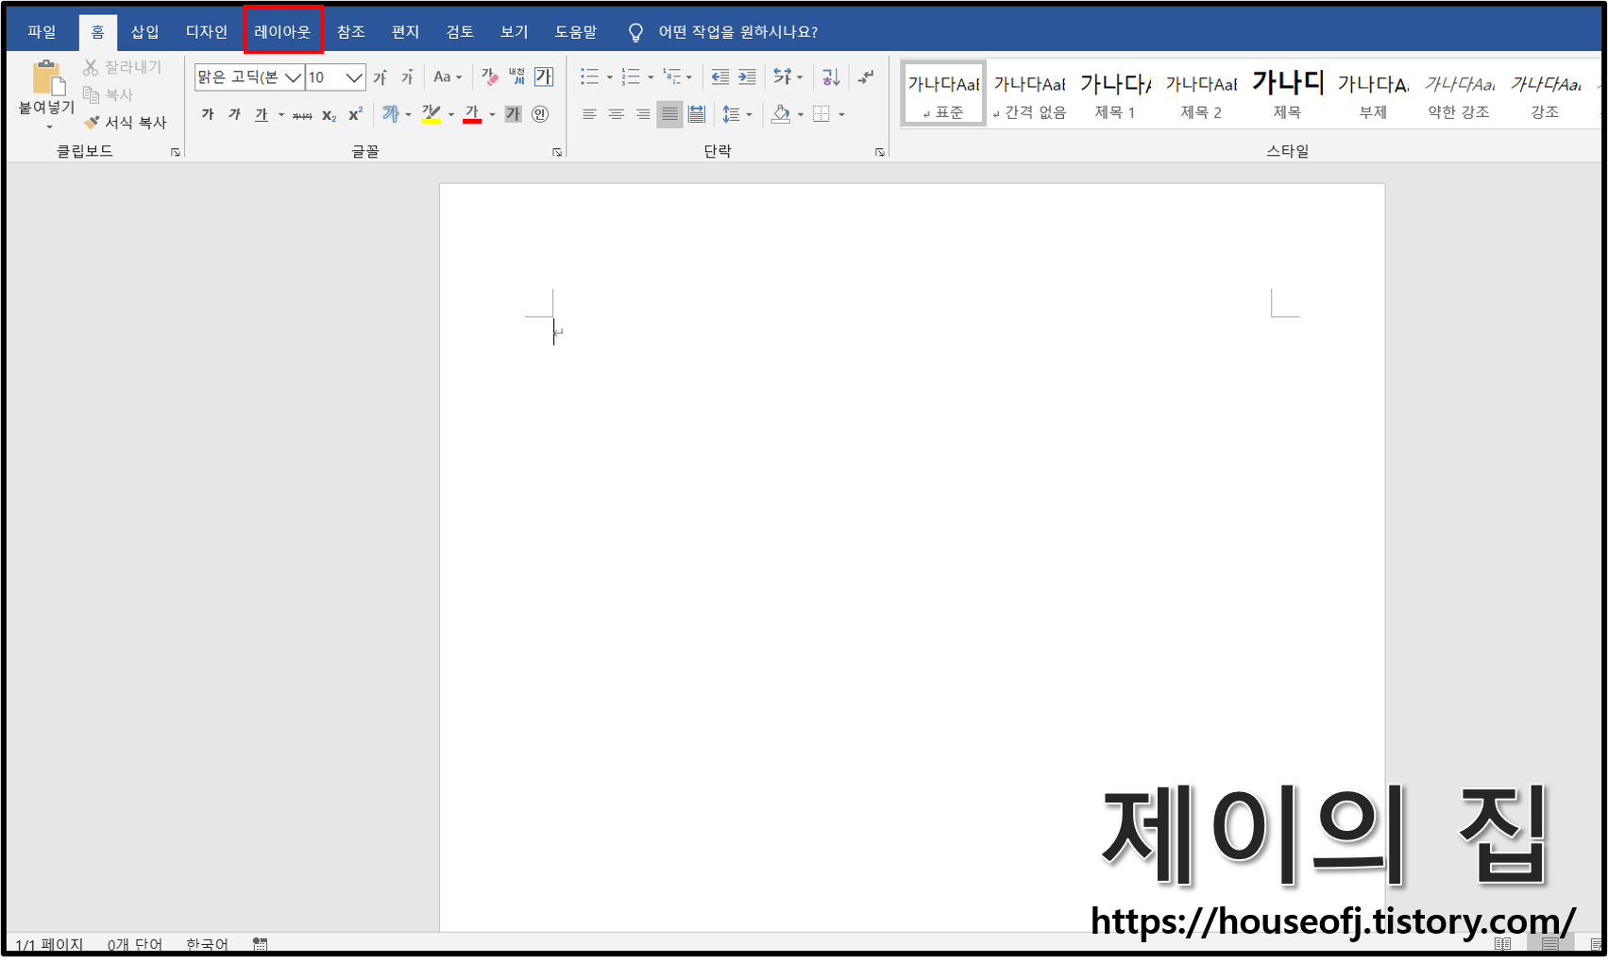Expand highlight color dropdown arrow
Screen dimensions: 1608x963
click(451, 115)
